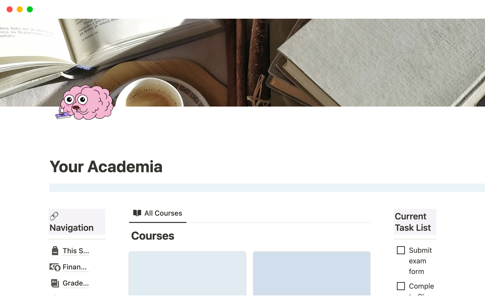Open the Finan... navigation link

coord(75,267)
